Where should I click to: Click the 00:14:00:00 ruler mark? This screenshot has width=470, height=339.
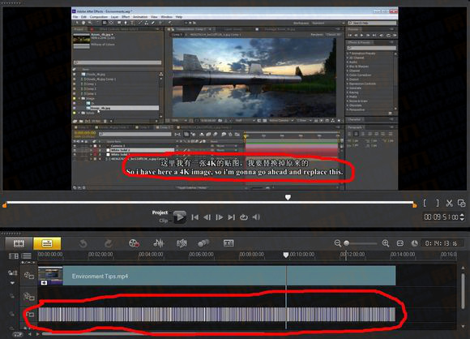click(x=403, y=255)
